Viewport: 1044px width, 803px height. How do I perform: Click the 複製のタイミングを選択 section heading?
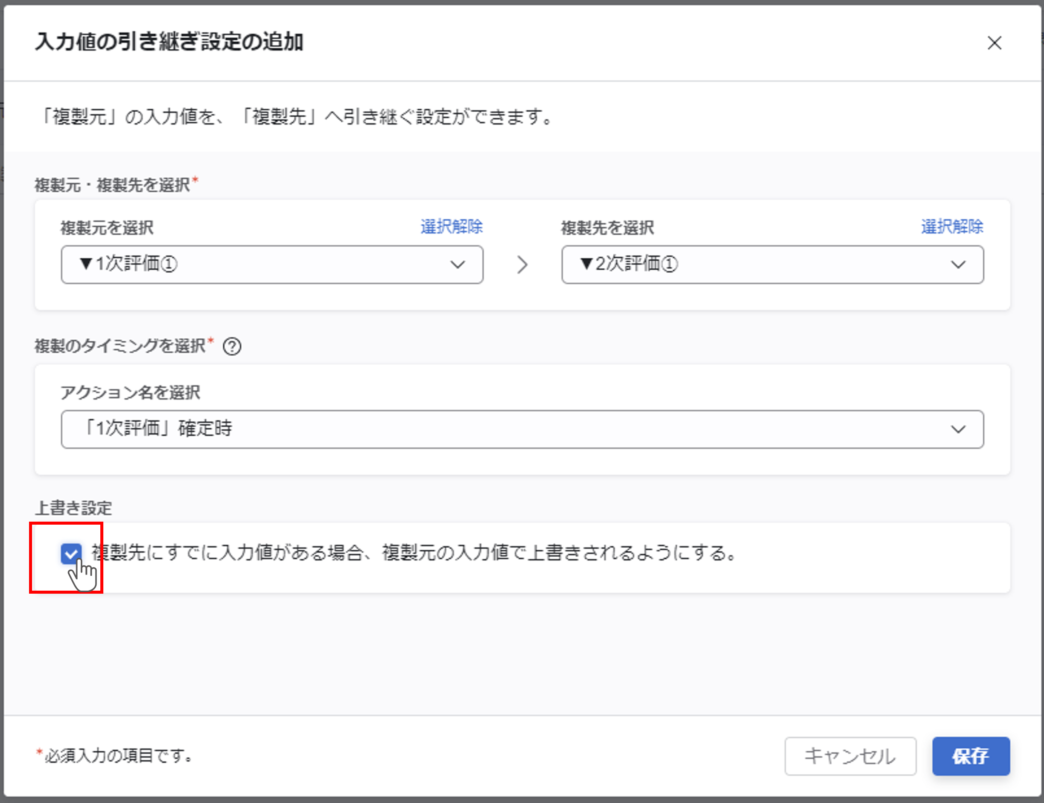coord(120,345)
